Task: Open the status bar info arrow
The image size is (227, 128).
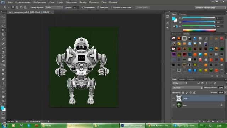Action: pyautogui.click(x=48, y=122)
